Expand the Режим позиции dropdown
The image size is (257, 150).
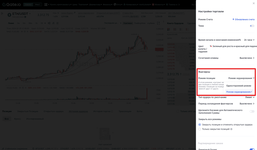(241, 78)
